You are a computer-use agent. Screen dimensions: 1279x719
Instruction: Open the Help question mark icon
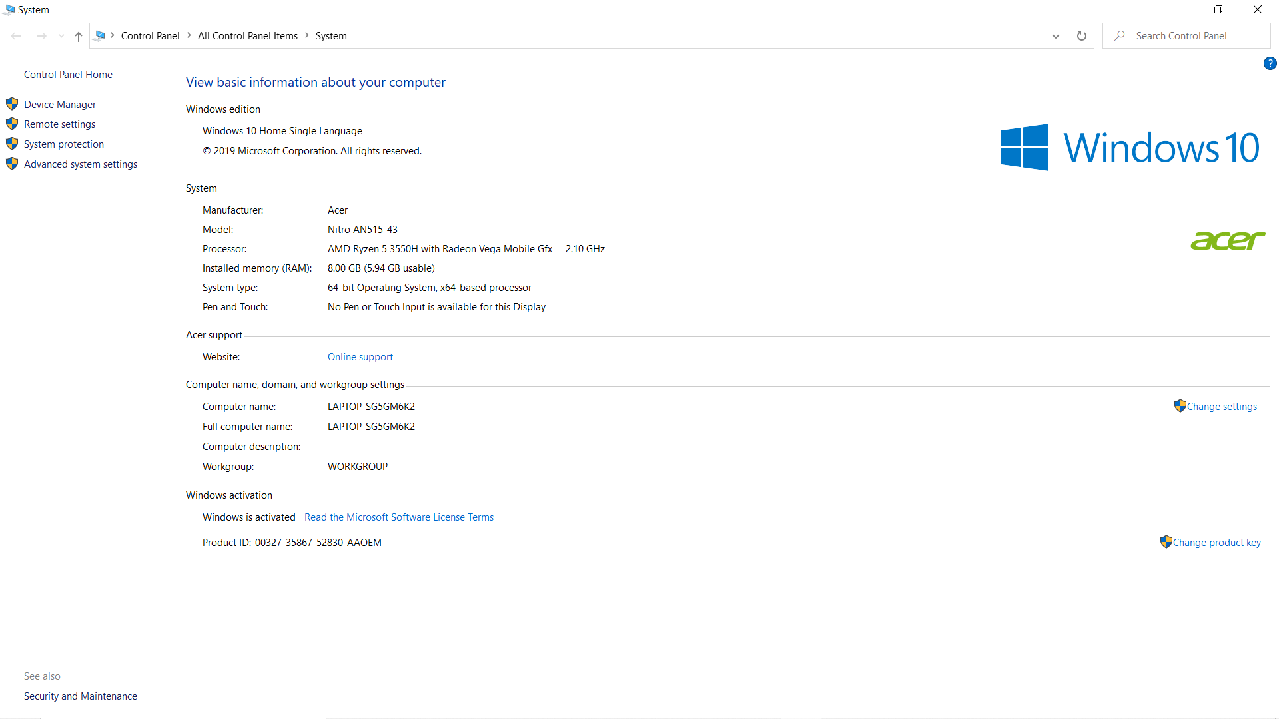1270,63
